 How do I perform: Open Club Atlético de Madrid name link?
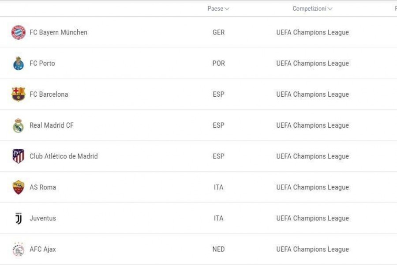(64, 156)
